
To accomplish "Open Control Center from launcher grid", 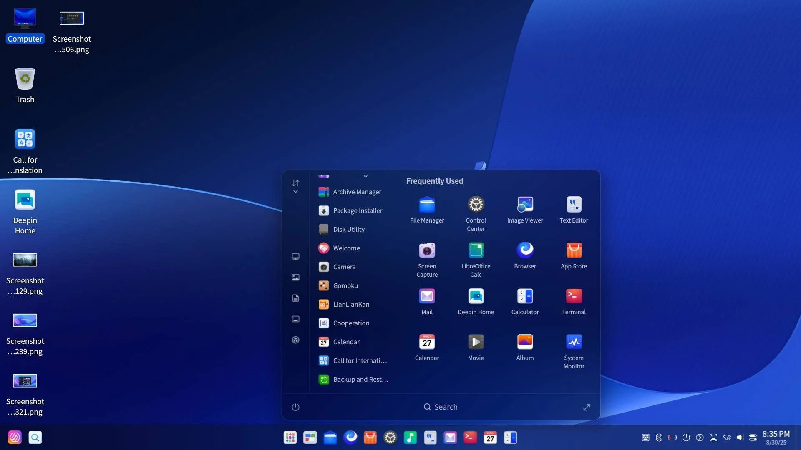I will pyautogui.click(x=476, y=214).
